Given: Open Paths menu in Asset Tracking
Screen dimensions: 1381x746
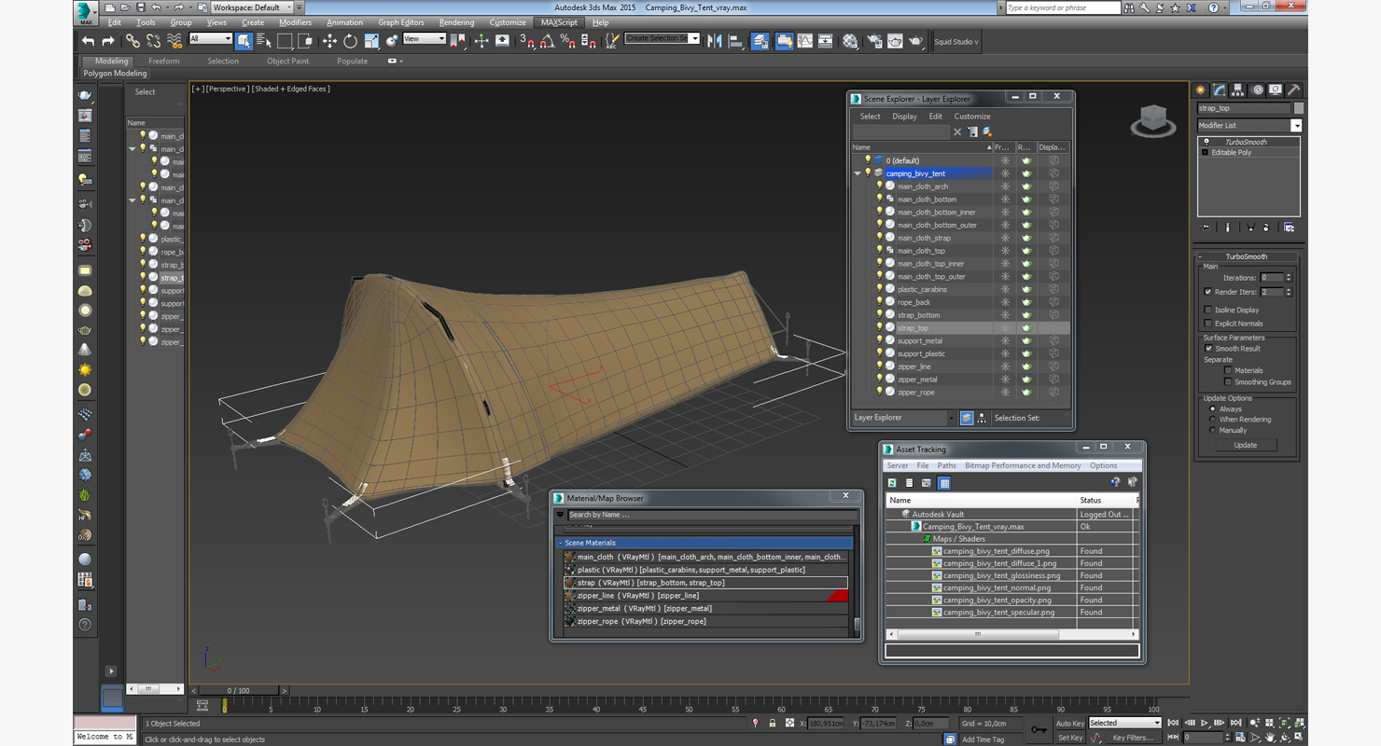Looking at the screenshot, I should (x=947, y=465).
